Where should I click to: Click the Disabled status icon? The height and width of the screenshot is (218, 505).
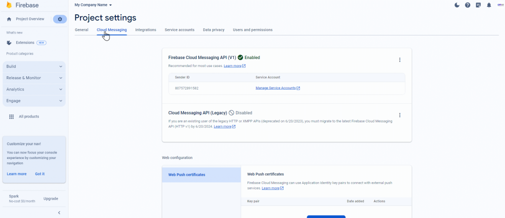coord(231,113)
